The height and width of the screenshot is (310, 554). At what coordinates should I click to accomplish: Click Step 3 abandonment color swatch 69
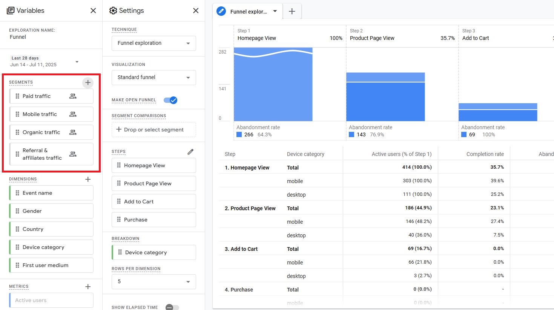[464, 134]
